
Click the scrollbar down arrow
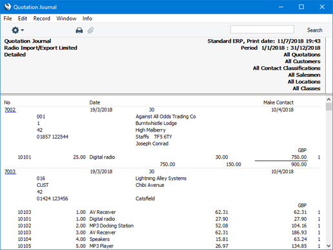point(328,245)
